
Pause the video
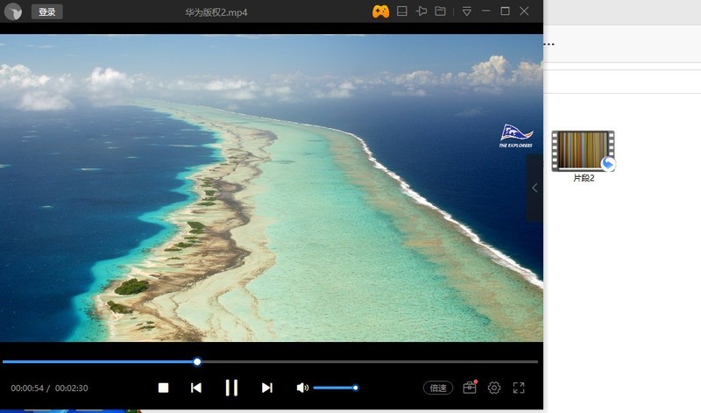(x=231, y=388)
